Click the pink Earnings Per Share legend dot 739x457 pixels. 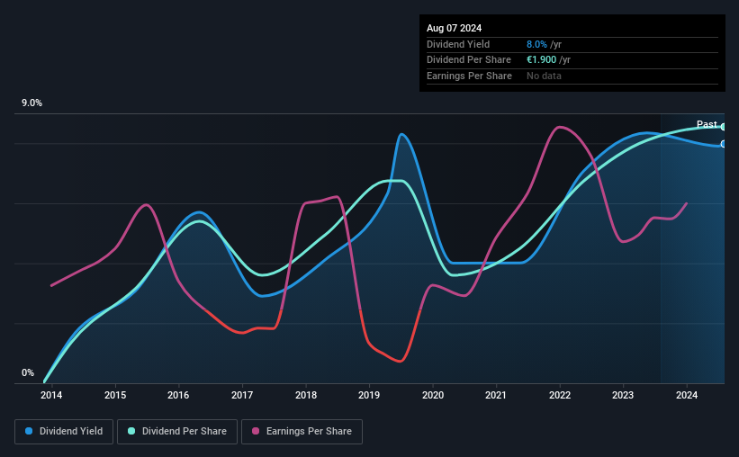[x=256, y=431]
